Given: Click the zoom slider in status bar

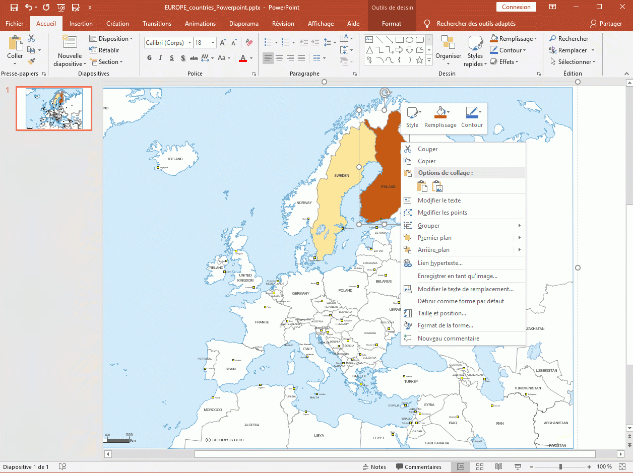Looking at the screenshot, I should 560,467.
